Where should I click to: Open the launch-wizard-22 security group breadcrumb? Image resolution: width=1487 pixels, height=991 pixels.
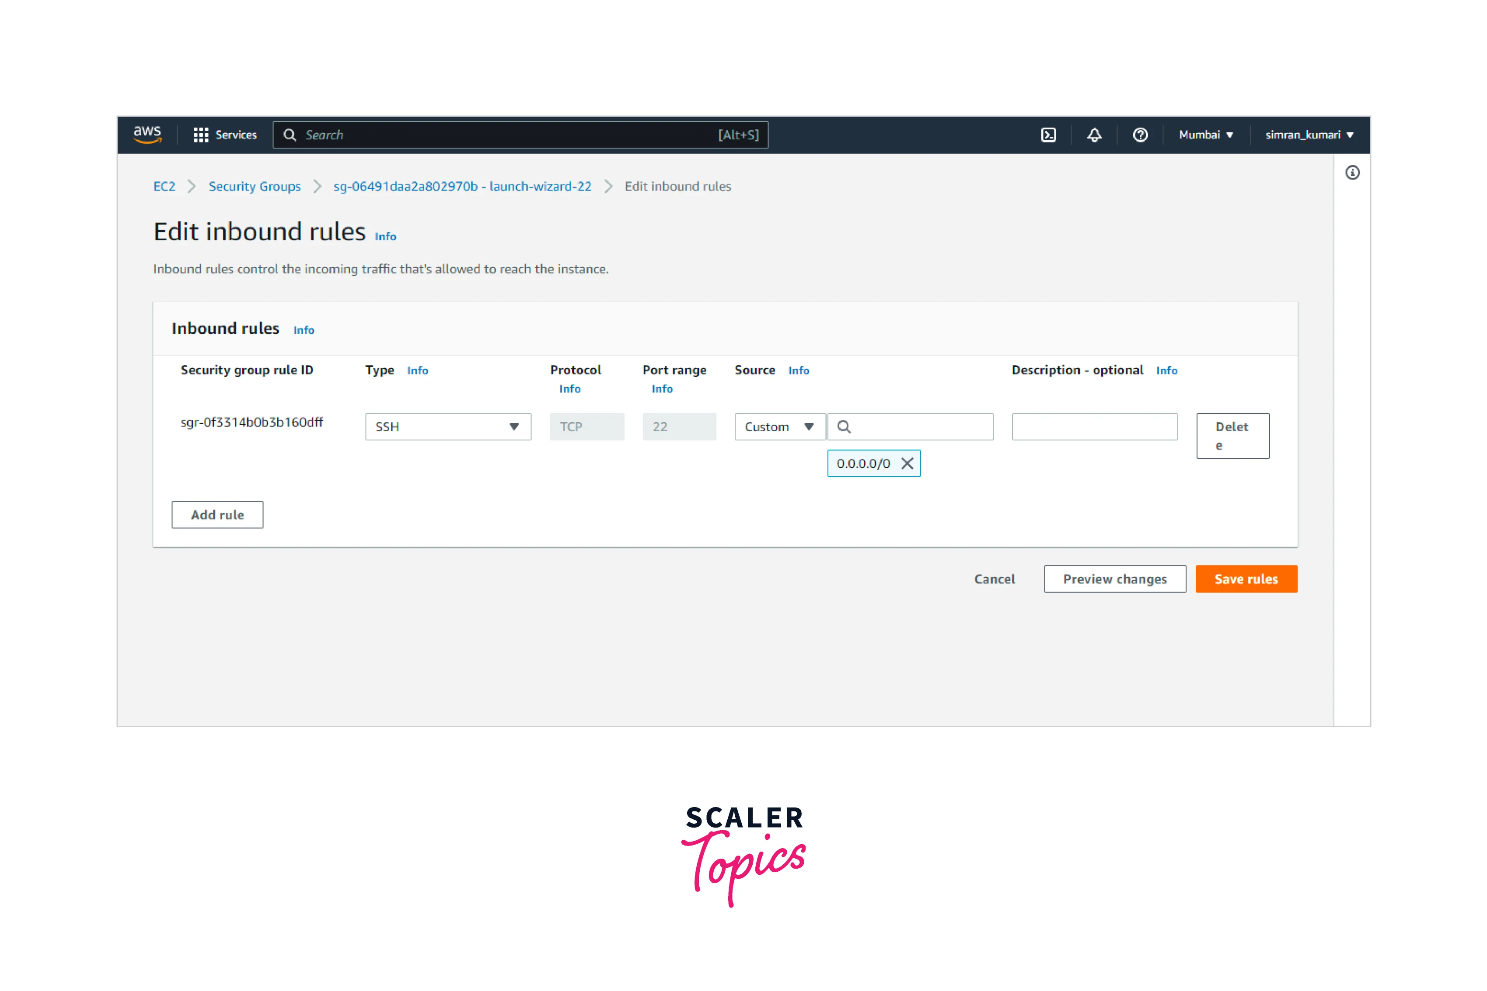(462, 187)
